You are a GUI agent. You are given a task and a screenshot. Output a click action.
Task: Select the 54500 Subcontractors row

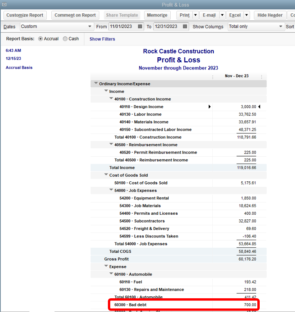[x=178, y=221]
